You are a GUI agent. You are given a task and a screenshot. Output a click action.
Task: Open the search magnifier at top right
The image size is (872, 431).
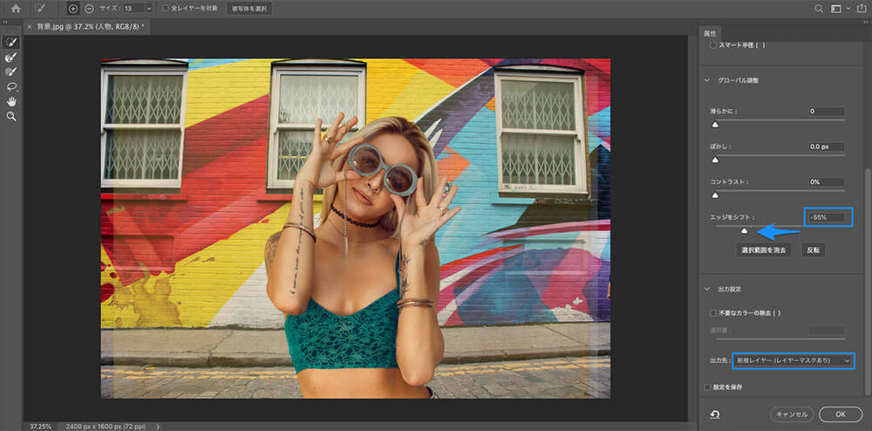[x=819, y=9]
